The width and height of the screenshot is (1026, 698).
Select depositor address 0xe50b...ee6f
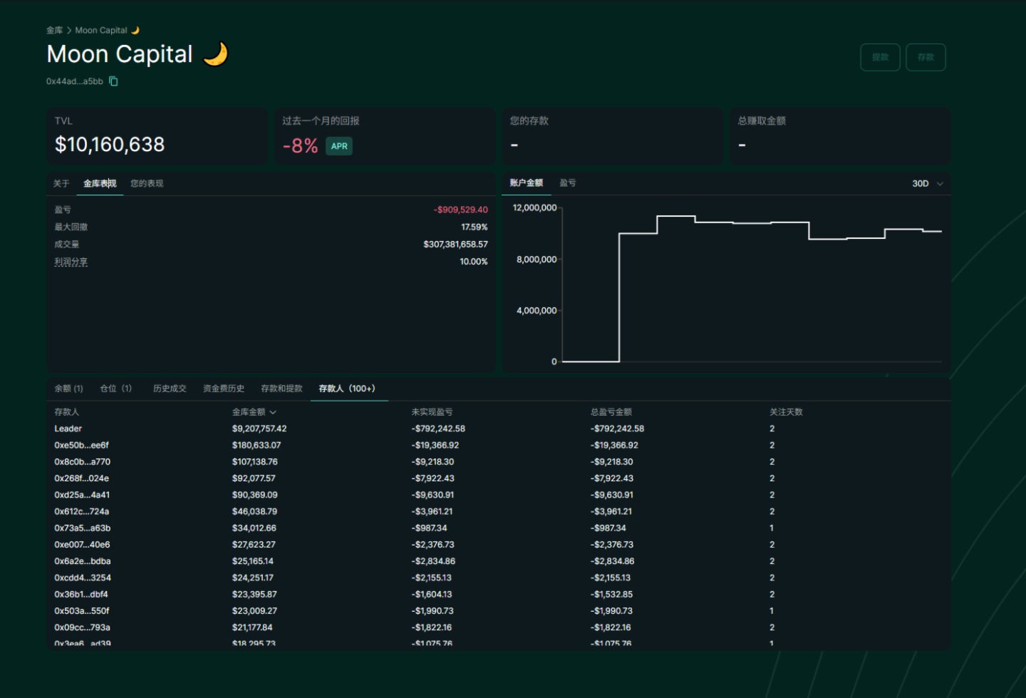[x=81, y=445]
